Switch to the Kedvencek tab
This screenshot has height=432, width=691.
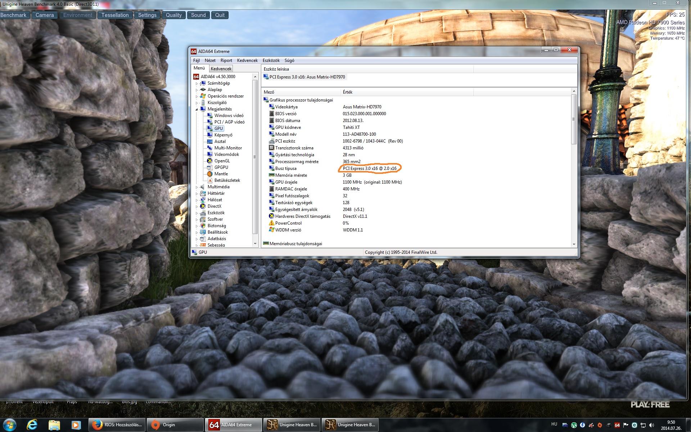pos(221,69)
